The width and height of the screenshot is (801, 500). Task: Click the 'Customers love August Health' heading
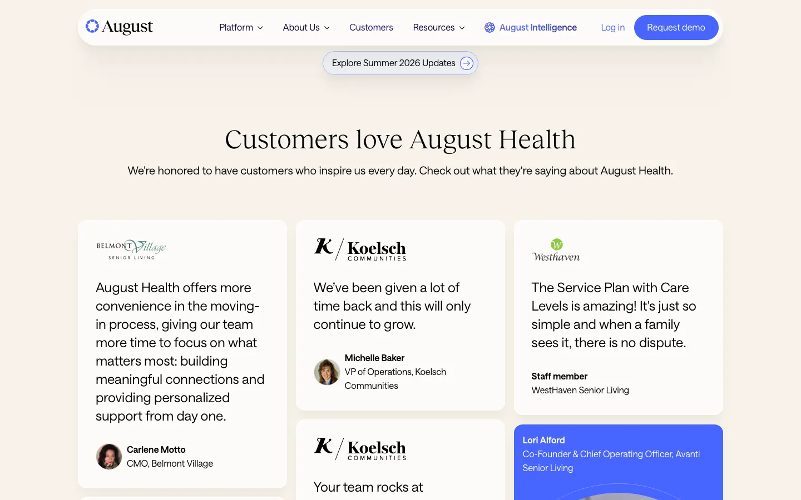(x=400, y=139)
